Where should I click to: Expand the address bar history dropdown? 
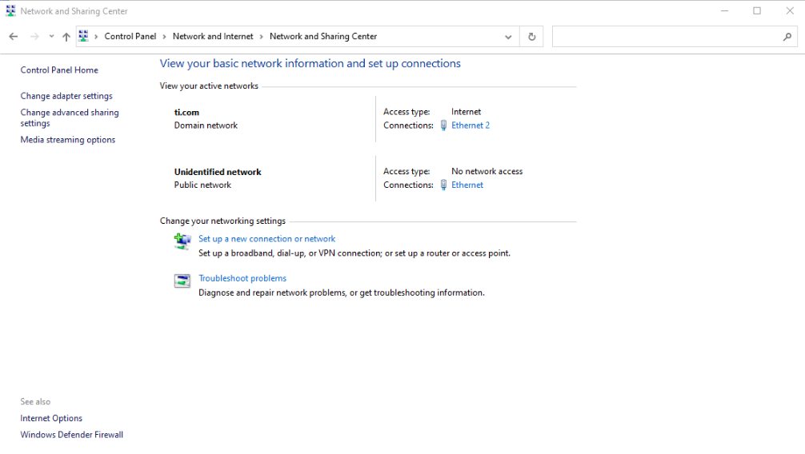508,37
